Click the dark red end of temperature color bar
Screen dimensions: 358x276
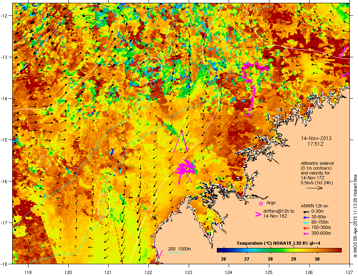coord(339,250)
